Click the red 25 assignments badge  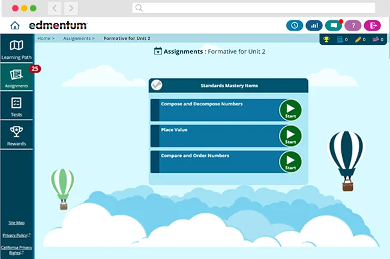35,69
